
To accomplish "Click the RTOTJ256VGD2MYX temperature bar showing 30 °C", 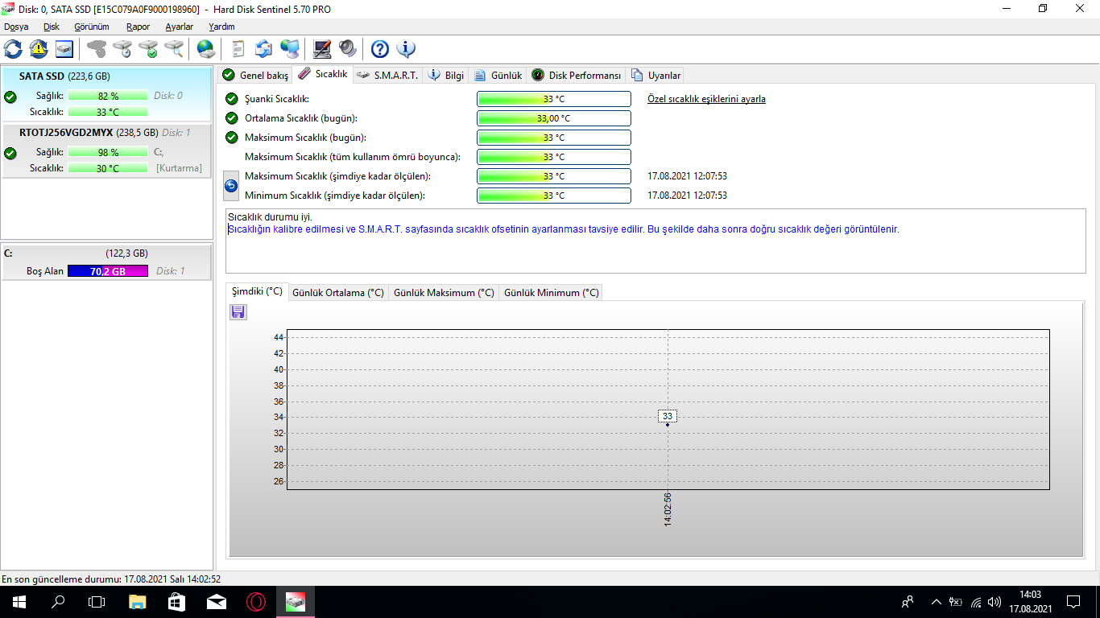I will tap(108, 168).
